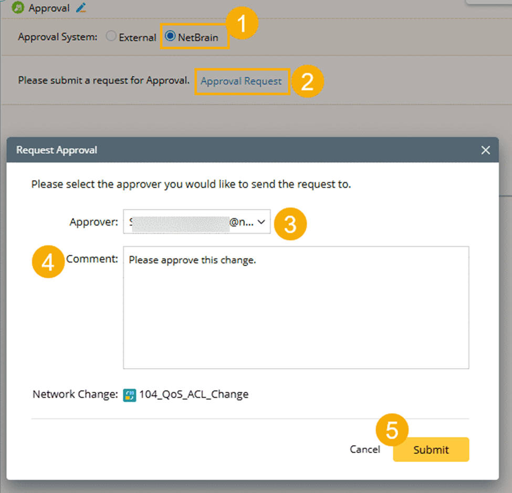Close the Request Approval dialog

tap(486, 151)
